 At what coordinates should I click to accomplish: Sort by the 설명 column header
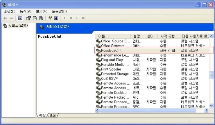point(137,36)
